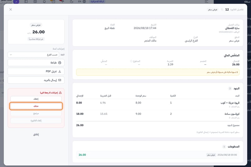
Task: Open the store icon in top bar
Action: coord(35,2)
